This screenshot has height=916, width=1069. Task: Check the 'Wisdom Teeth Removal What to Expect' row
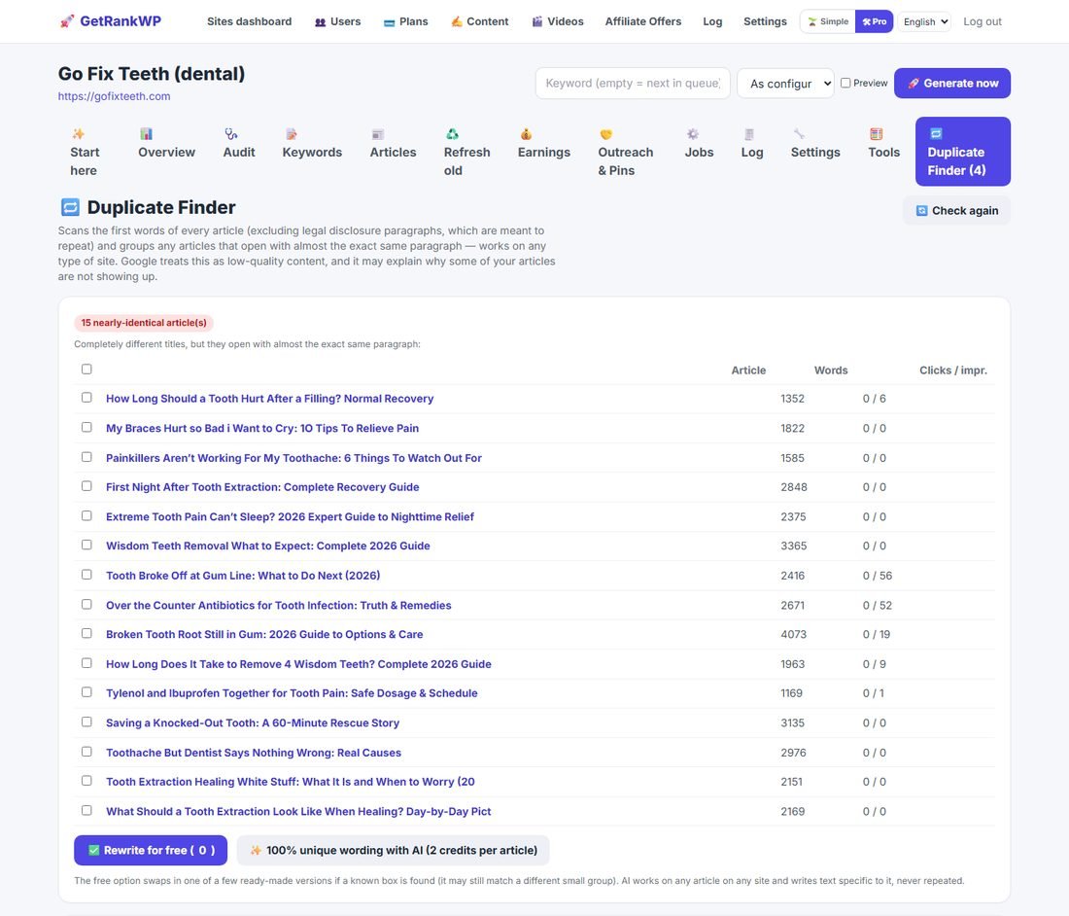tap(86, 545)
